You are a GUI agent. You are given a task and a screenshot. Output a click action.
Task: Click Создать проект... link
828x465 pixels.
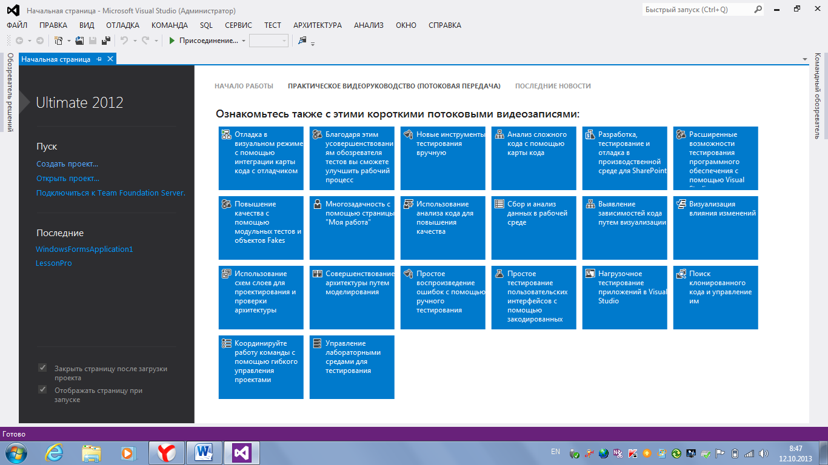pyautogui.click(x=67, y=164)
